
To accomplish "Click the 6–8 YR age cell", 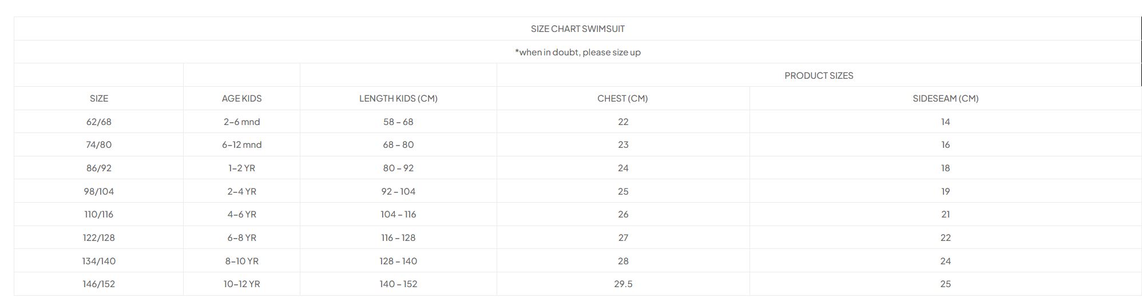I will coord(241,237).
